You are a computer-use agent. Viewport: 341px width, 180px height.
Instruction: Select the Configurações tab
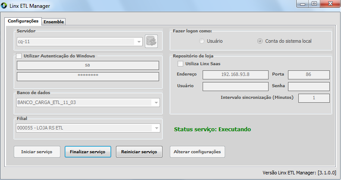coord(23,21)
